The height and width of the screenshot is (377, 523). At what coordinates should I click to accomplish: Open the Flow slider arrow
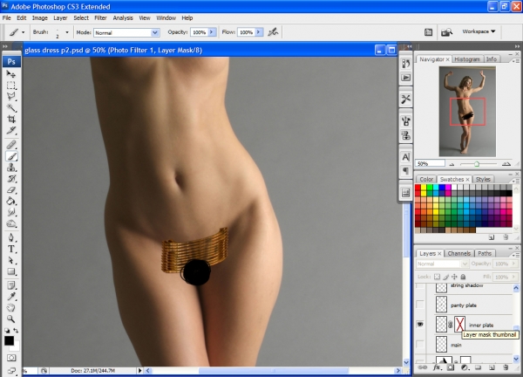[259, 32]
